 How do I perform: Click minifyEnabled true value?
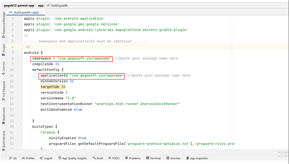coord(82,138)
